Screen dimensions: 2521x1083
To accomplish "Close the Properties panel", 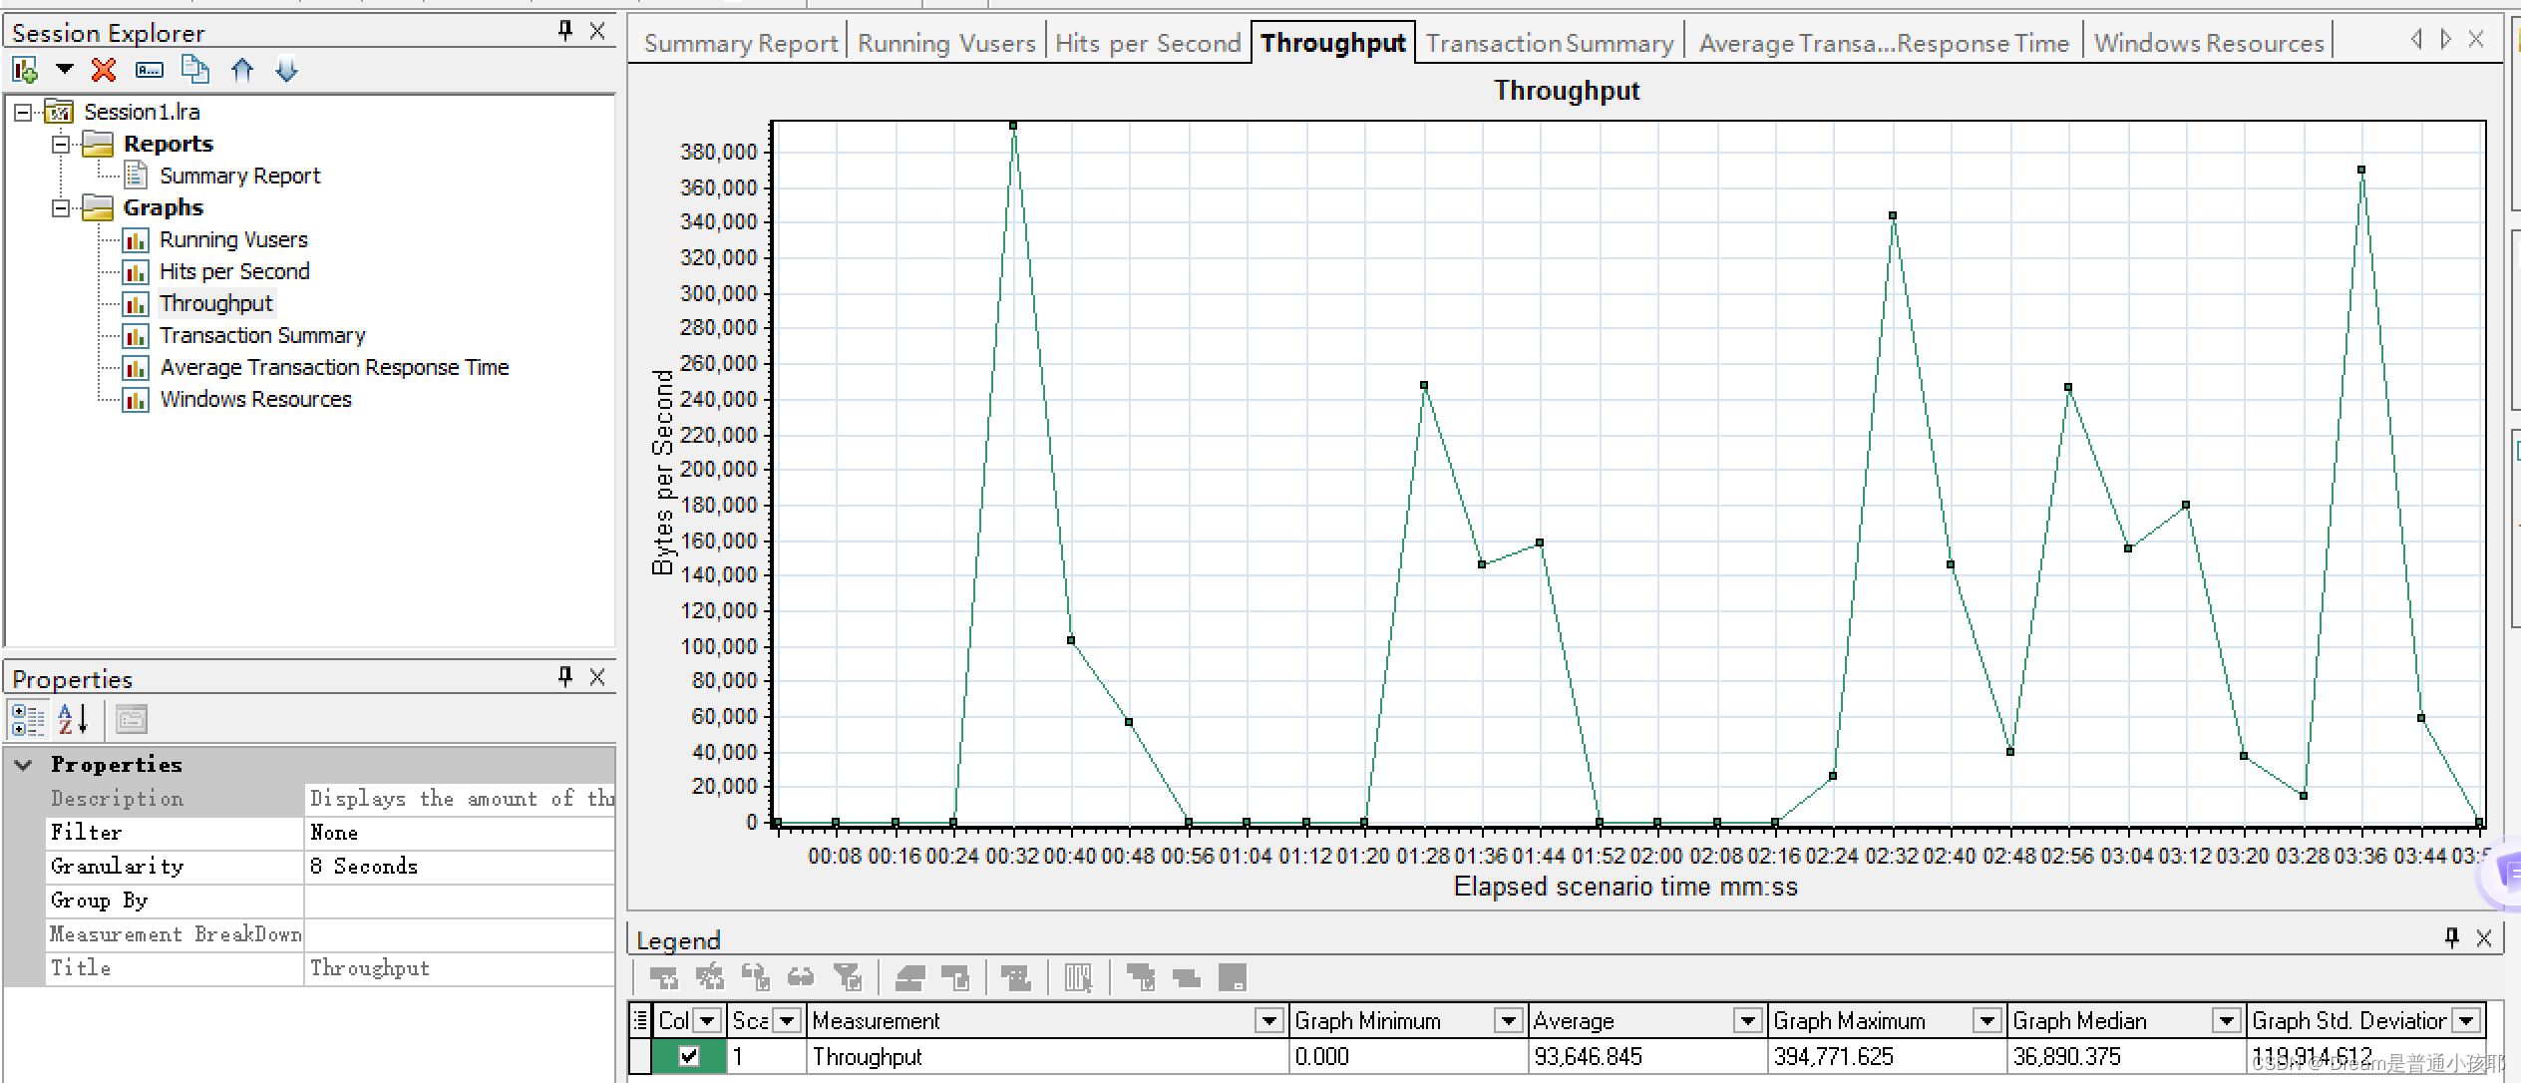I will (x=597, y=677).
